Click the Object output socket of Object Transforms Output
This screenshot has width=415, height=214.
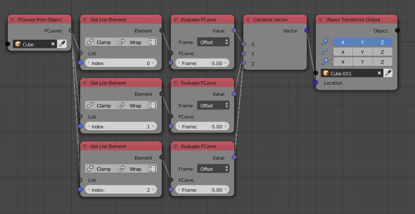(x=397, y=30)
